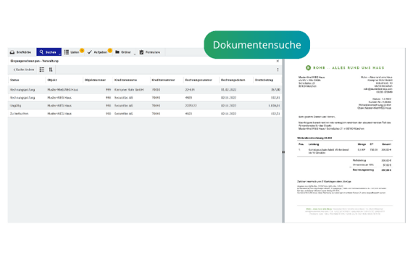Expand the dropdown arrow on Suchen tab

click(59, 54)
